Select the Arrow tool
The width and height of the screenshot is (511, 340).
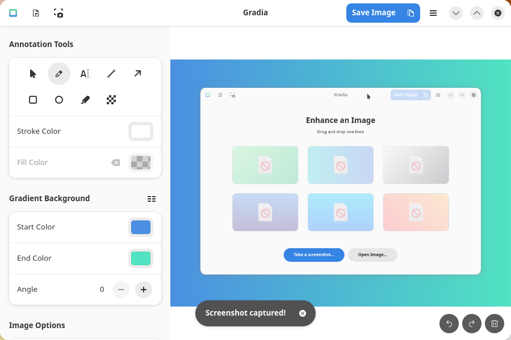137,74
